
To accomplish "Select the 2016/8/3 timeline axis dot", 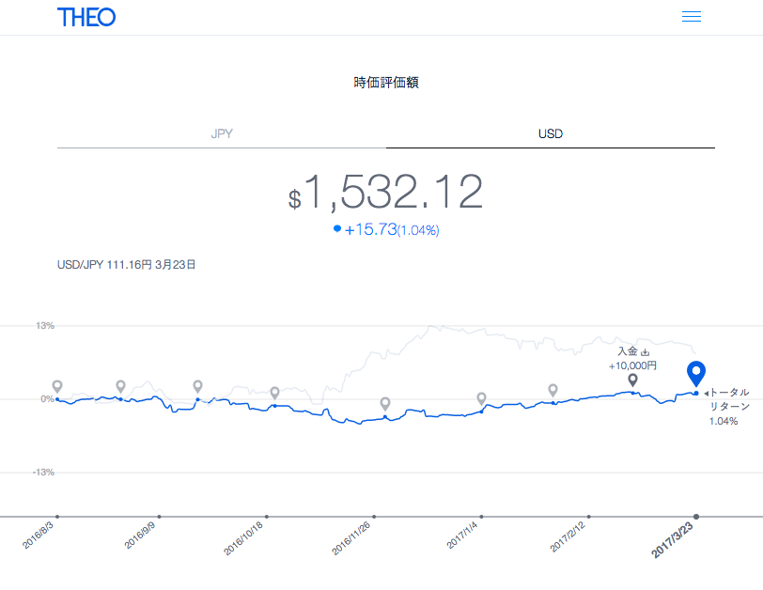I will pyautogui.click(x=57, y=517).
